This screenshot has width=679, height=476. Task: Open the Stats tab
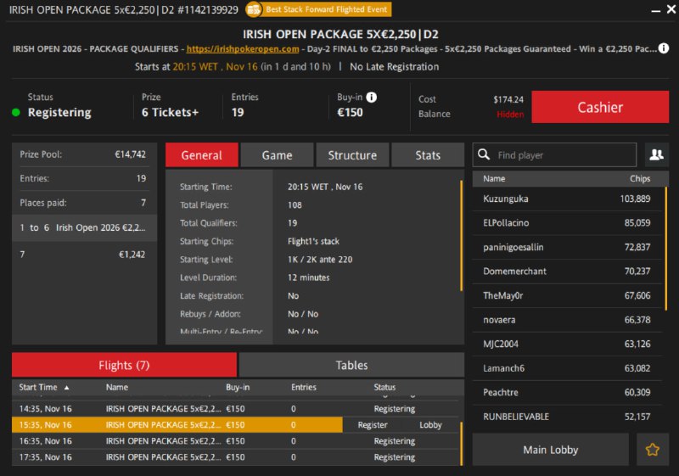point(428,155)
